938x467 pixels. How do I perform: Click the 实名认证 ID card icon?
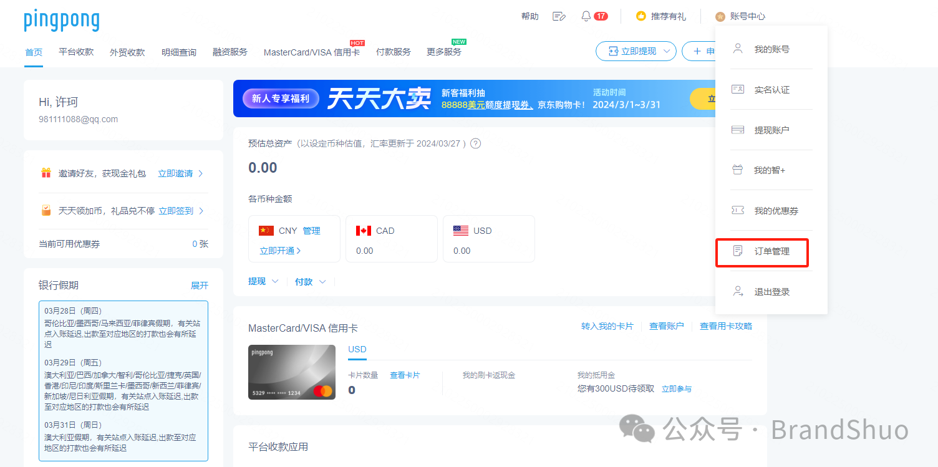[738, 89]
